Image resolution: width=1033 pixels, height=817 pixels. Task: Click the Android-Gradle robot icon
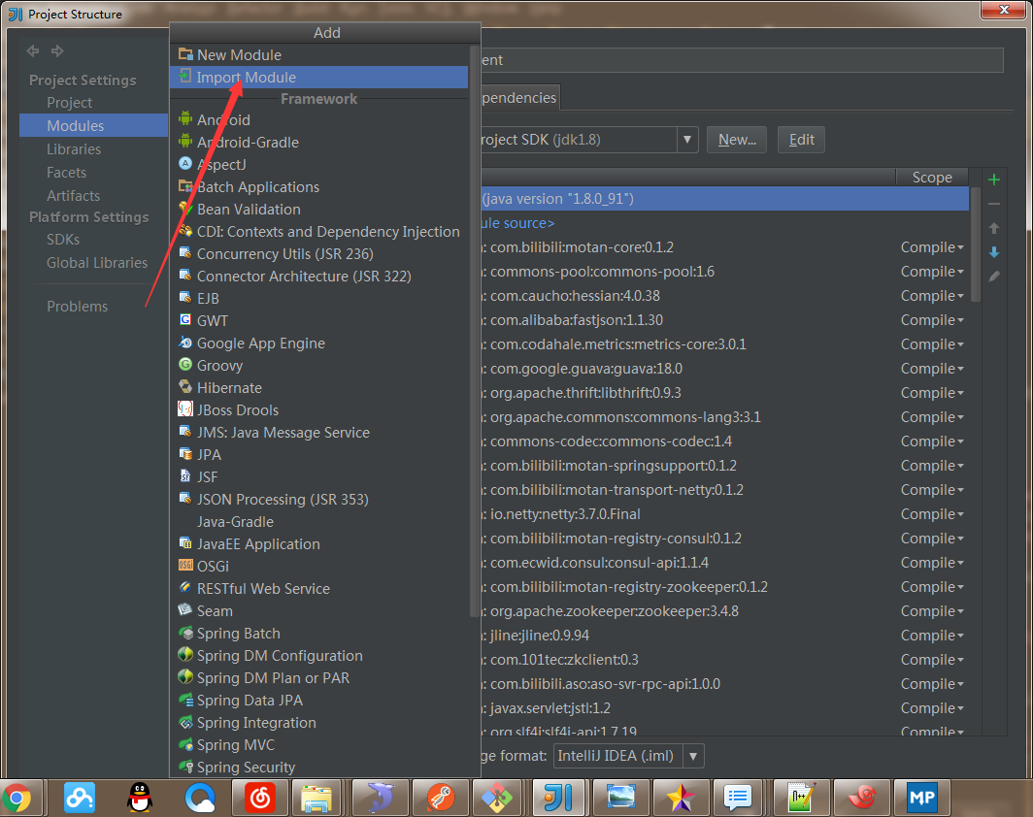click(x=185, y=142)
